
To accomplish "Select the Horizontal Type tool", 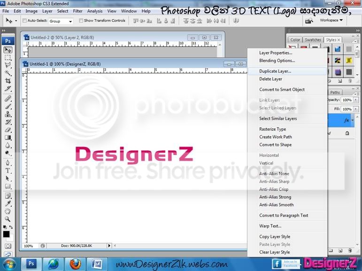I will 8,171.
